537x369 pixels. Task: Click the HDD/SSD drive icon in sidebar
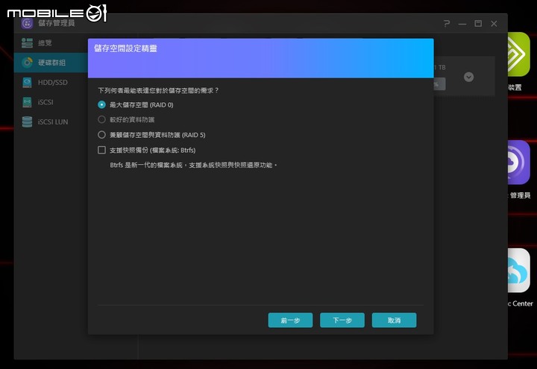27,83
